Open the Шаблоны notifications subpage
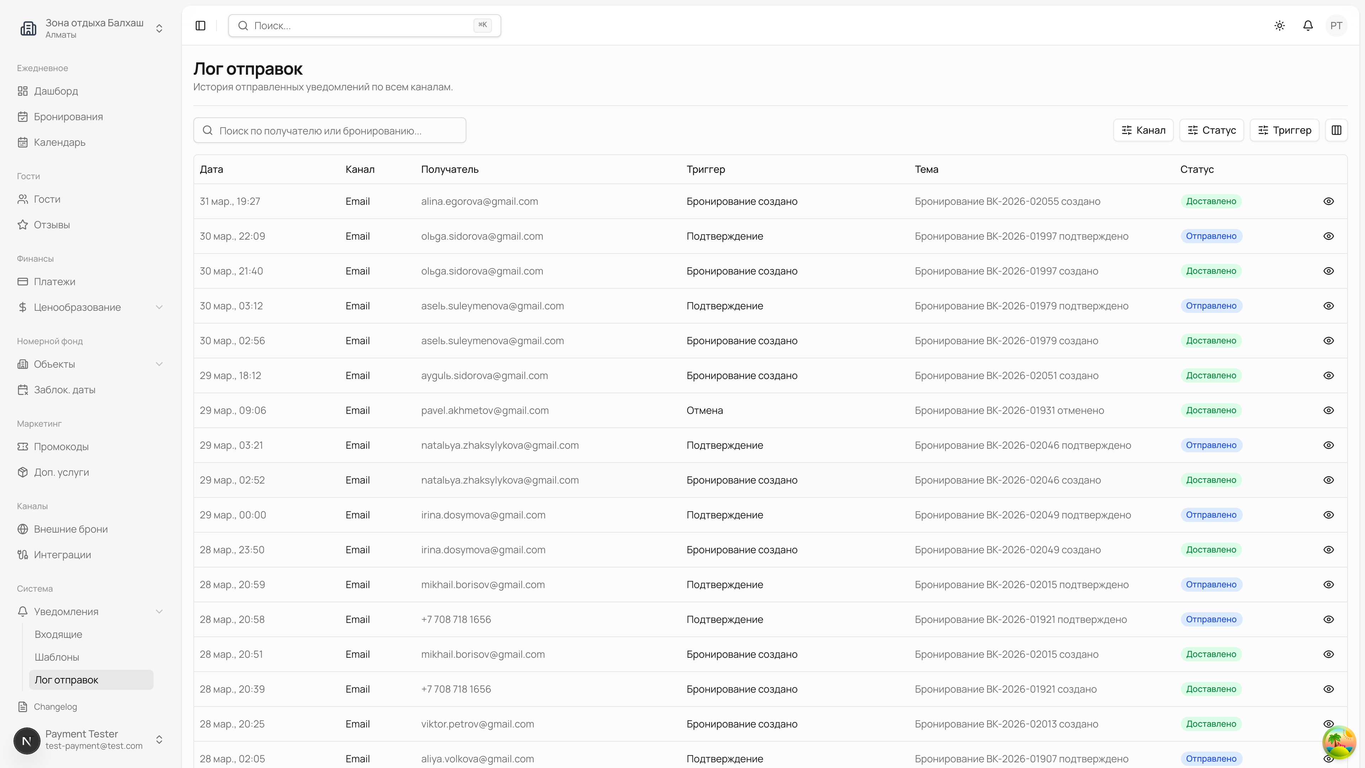This screenshot has width=1365, height=768. pyautogui.click(x=57, y=657)
